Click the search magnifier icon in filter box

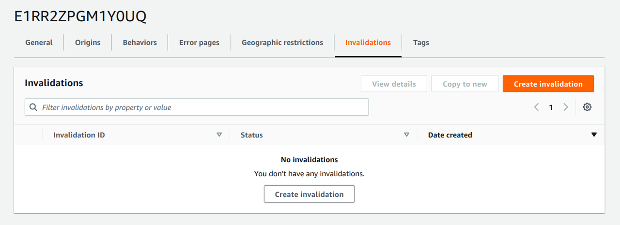[x=33, y=107]
